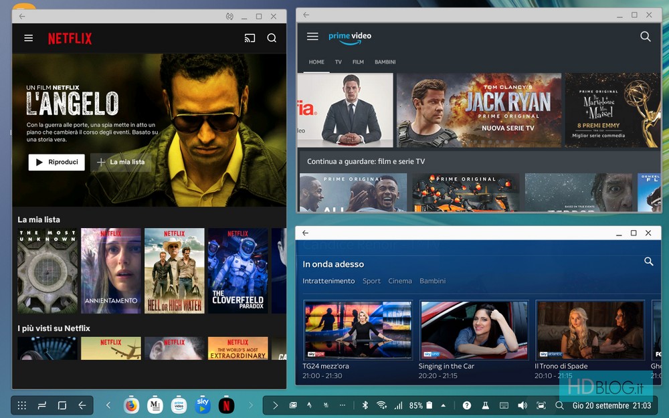Image resolution: width=669 pixels, height=418 pixels.
Task: Click the home icon in the taskbar
Action: (62, 405)
